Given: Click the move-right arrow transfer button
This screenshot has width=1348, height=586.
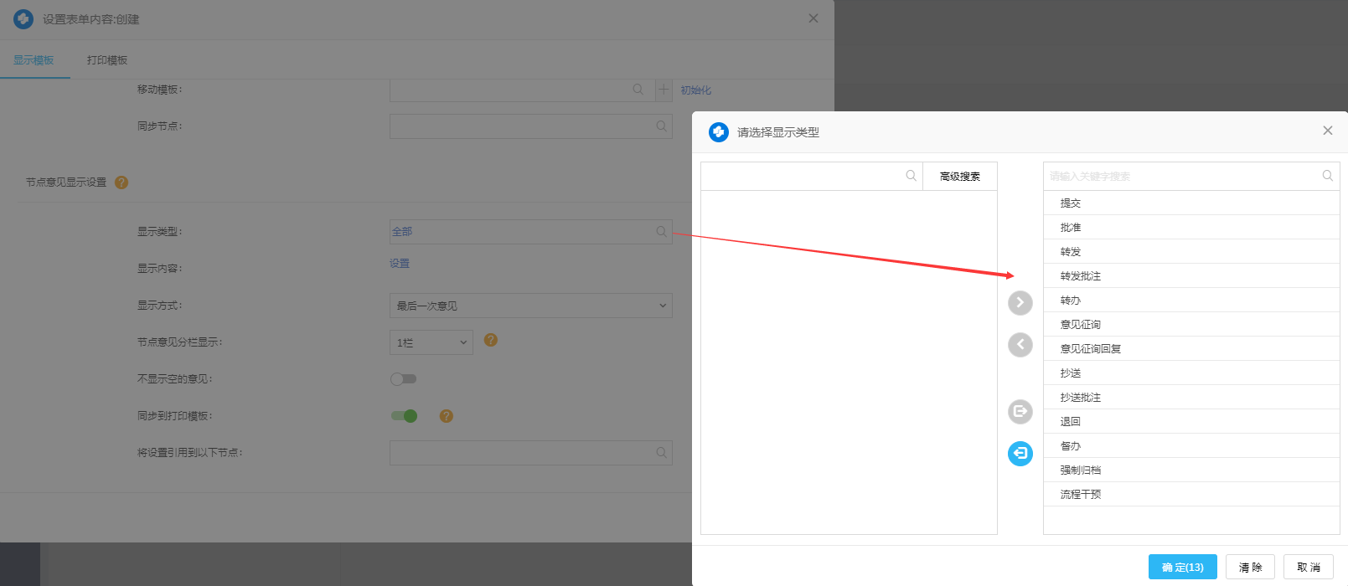Looking at the screenshot, I should [1020, 303].
